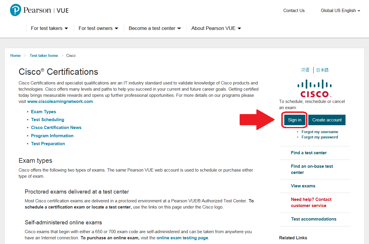Open Need help? Contact customer service
The height and width of the screenshot is (244, 369).
(x=311, y=202)
